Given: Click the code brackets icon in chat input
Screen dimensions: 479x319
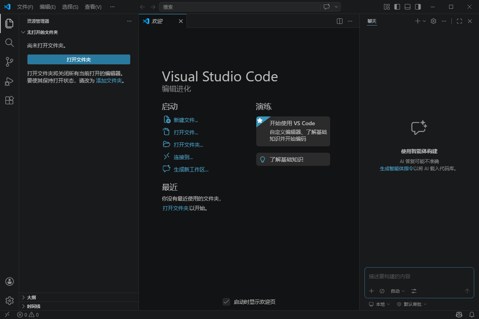Looking at the screenshot, I should (x=382, y=291).
